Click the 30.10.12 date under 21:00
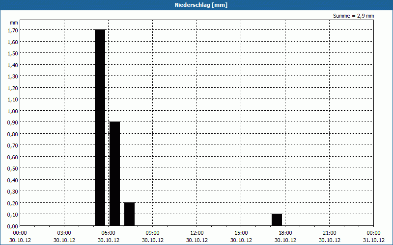Screen dimensions: 393x245 [329, 240]
